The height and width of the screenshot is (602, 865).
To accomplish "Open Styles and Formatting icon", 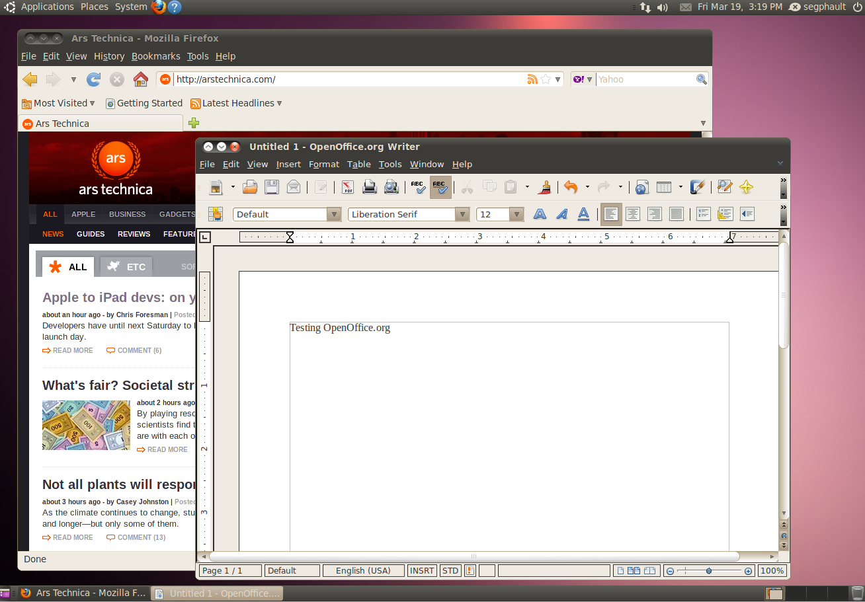I will coord(216,214).
